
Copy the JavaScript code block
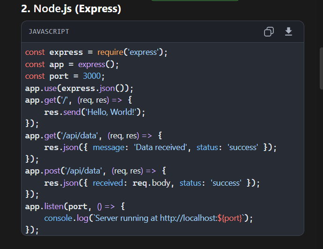point(269,32)
